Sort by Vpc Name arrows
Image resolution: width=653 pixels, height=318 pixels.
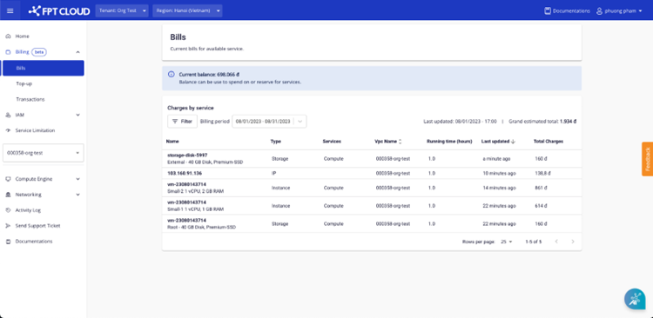(x=401, y=142)
